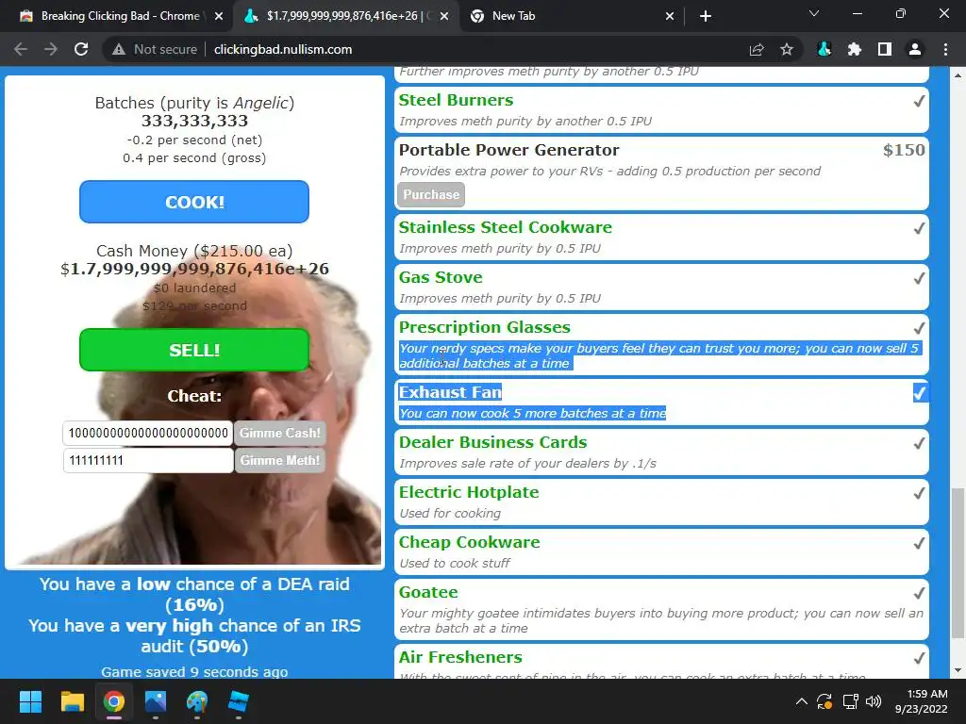Click the Goatee upgrade title
The height and width of the screenshot is (724, 966).
point(428,592)
